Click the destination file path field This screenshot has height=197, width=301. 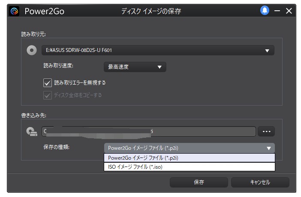pos(149,131)
